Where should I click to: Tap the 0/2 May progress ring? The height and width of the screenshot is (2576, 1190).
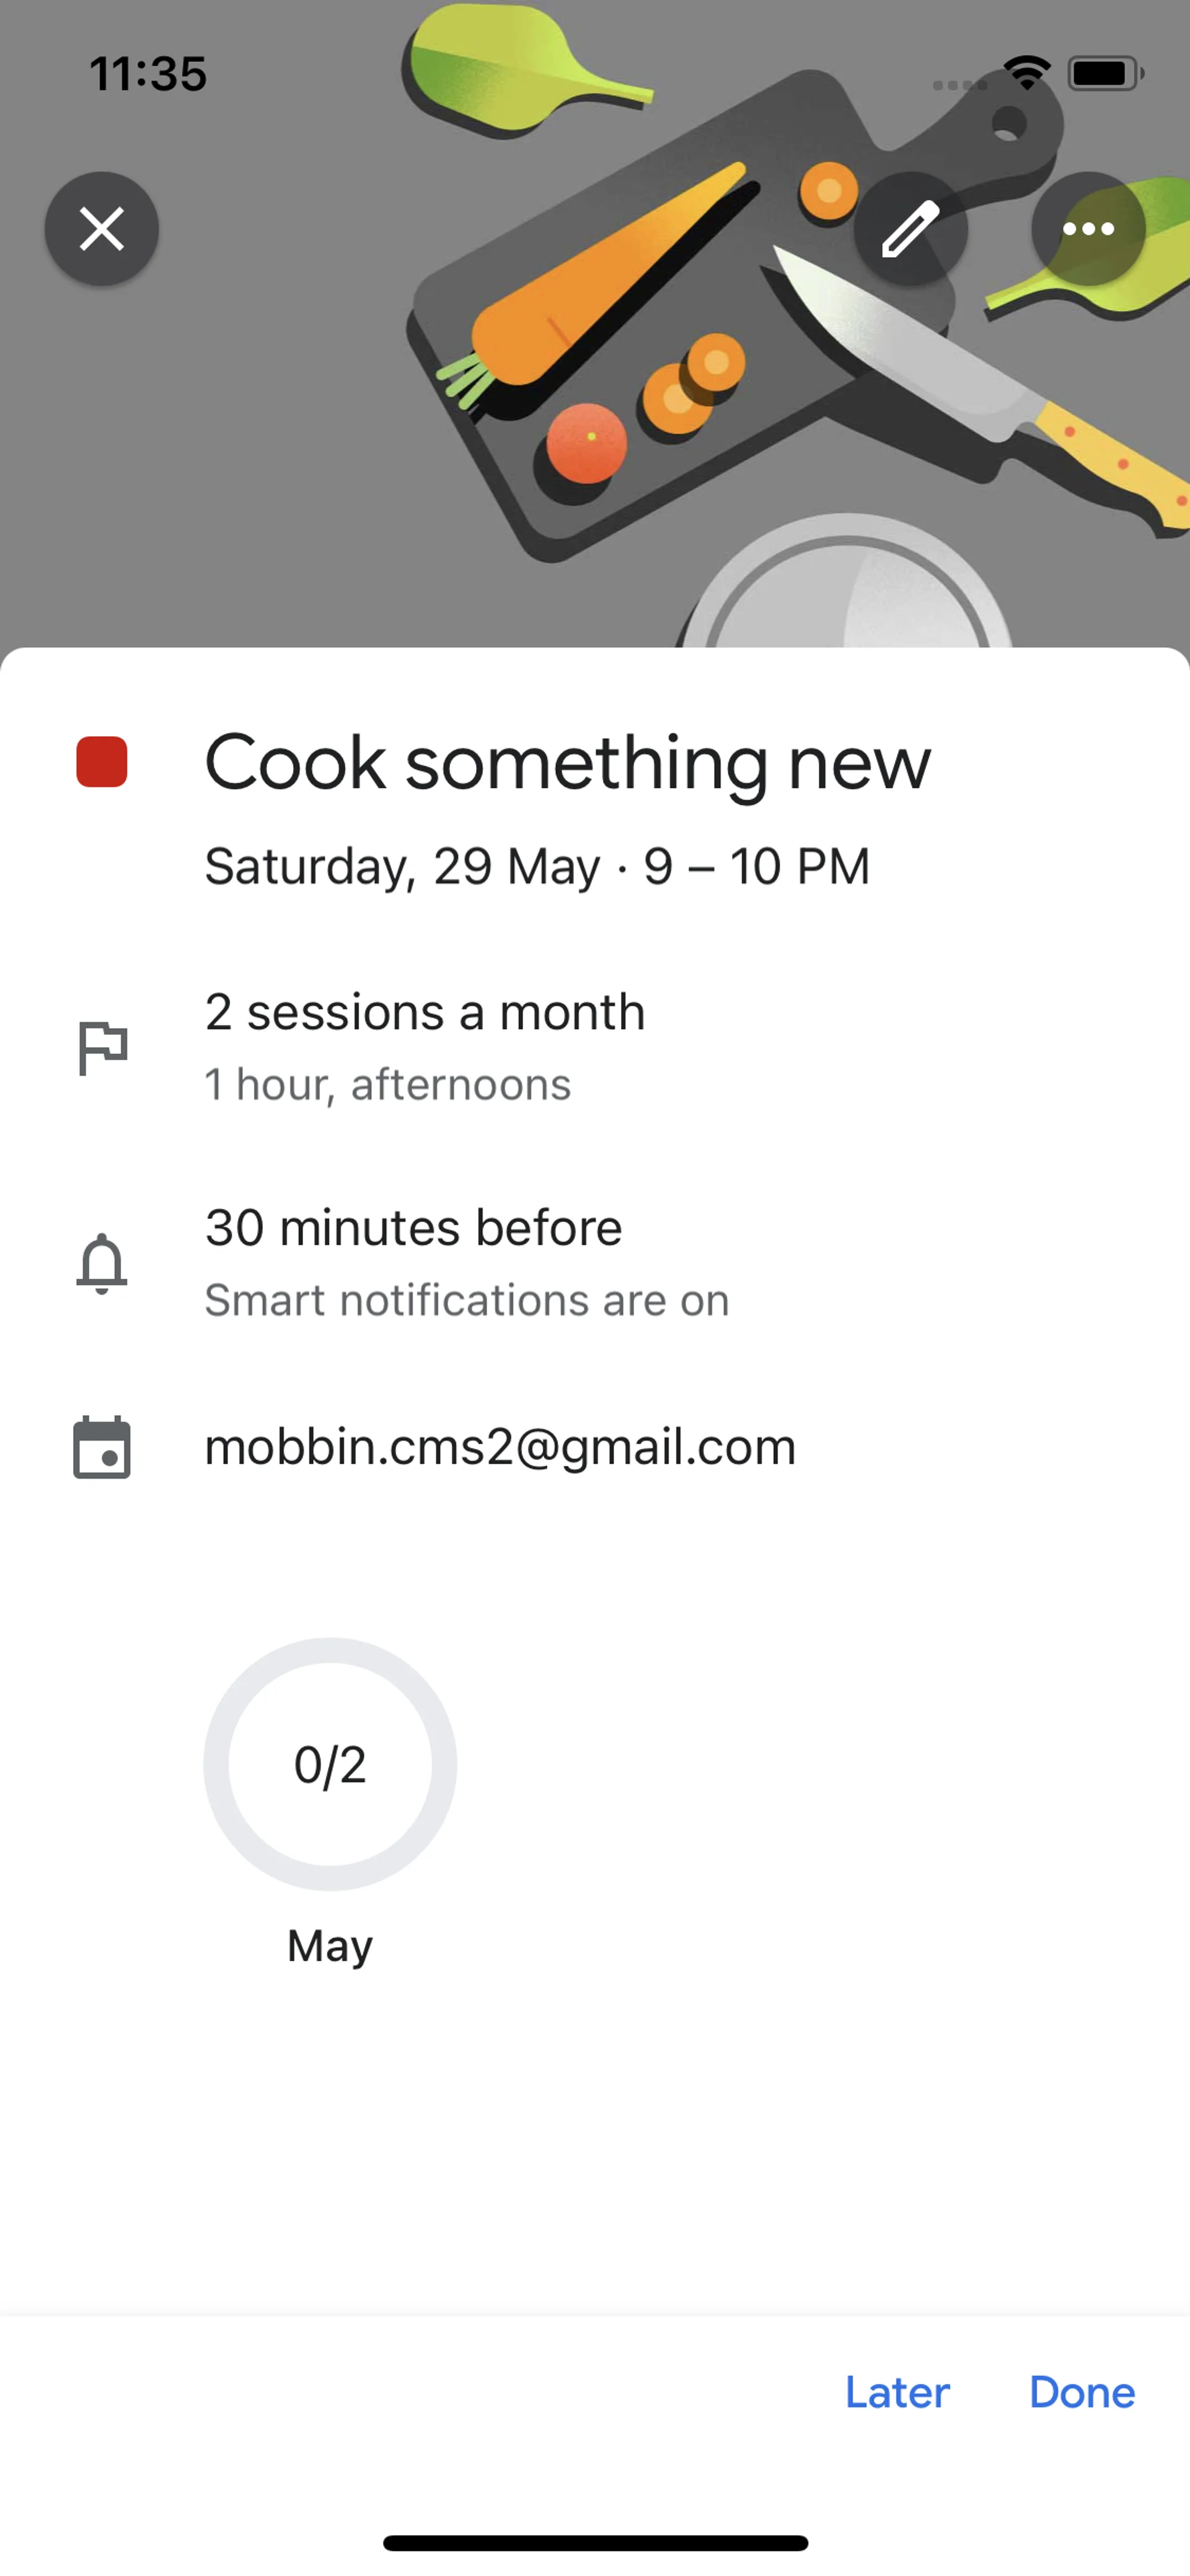point(330,1764)
